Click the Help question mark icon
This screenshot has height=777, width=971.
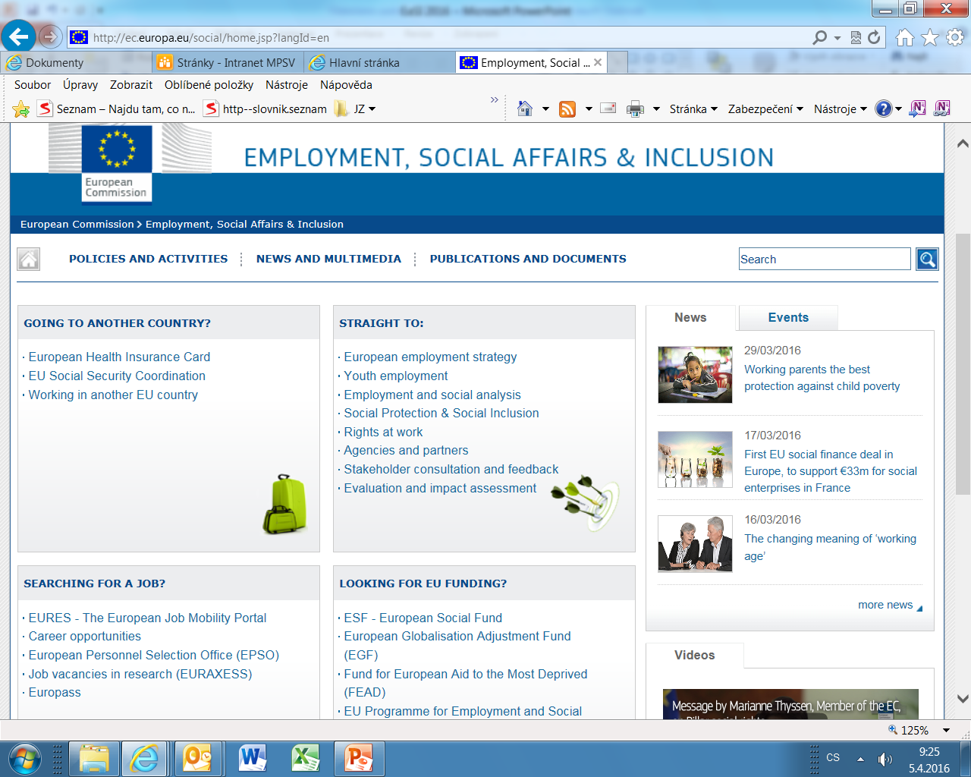coord(883,109)
